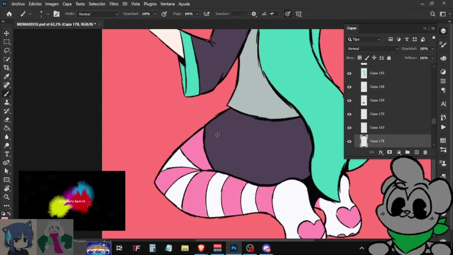The image size is (453, 255).
Task: Open the search magnifier in options bar
Action: [432, 14]
